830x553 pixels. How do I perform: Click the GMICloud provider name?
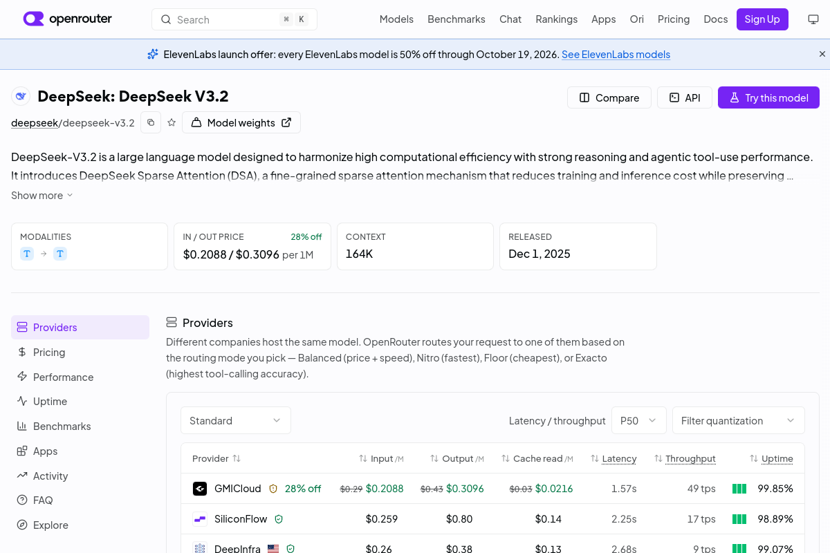click(238, 489)
